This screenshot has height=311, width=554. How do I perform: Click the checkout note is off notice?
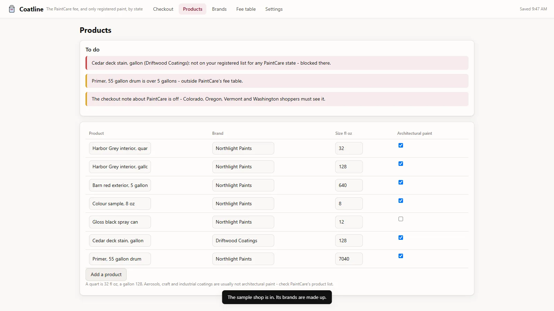pyautogui.click(x=277, y=99)
